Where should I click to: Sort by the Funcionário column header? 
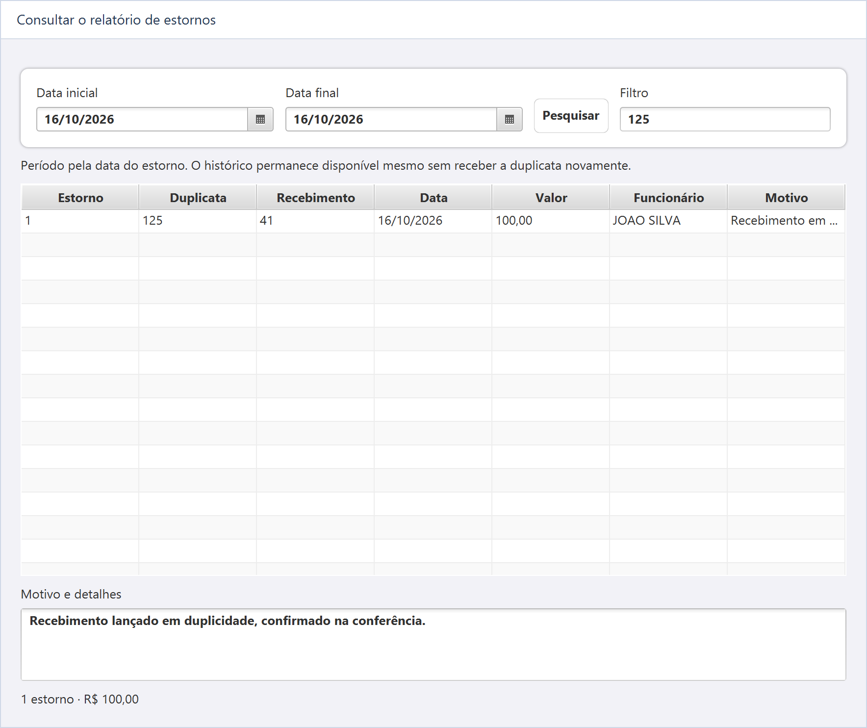coord(669,198)
